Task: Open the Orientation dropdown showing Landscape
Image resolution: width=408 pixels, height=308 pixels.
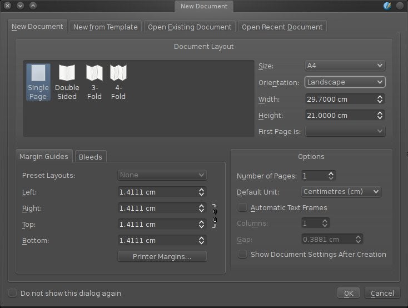Action: point(345,82)
